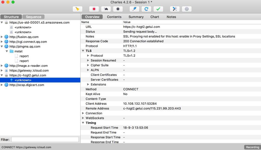This screenshot has height=150, width=261.
Task: Select the Overview tab
Action: point(92,17)
